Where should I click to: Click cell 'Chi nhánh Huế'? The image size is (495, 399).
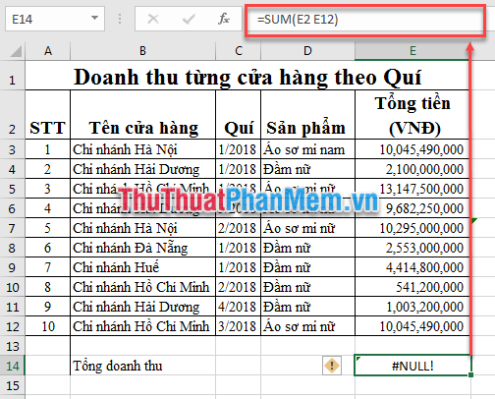pos(143,267)
